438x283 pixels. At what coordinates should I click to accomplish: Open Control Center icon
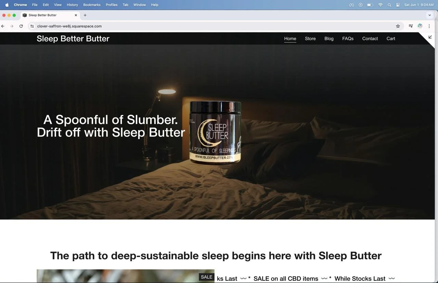(398, 5)
